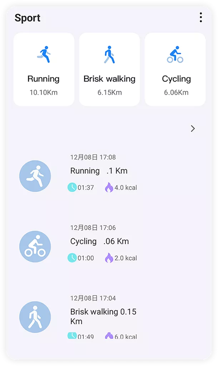Tap the running figure icon in Running card
Screen dimensions: 218x366
pos(44,55)
